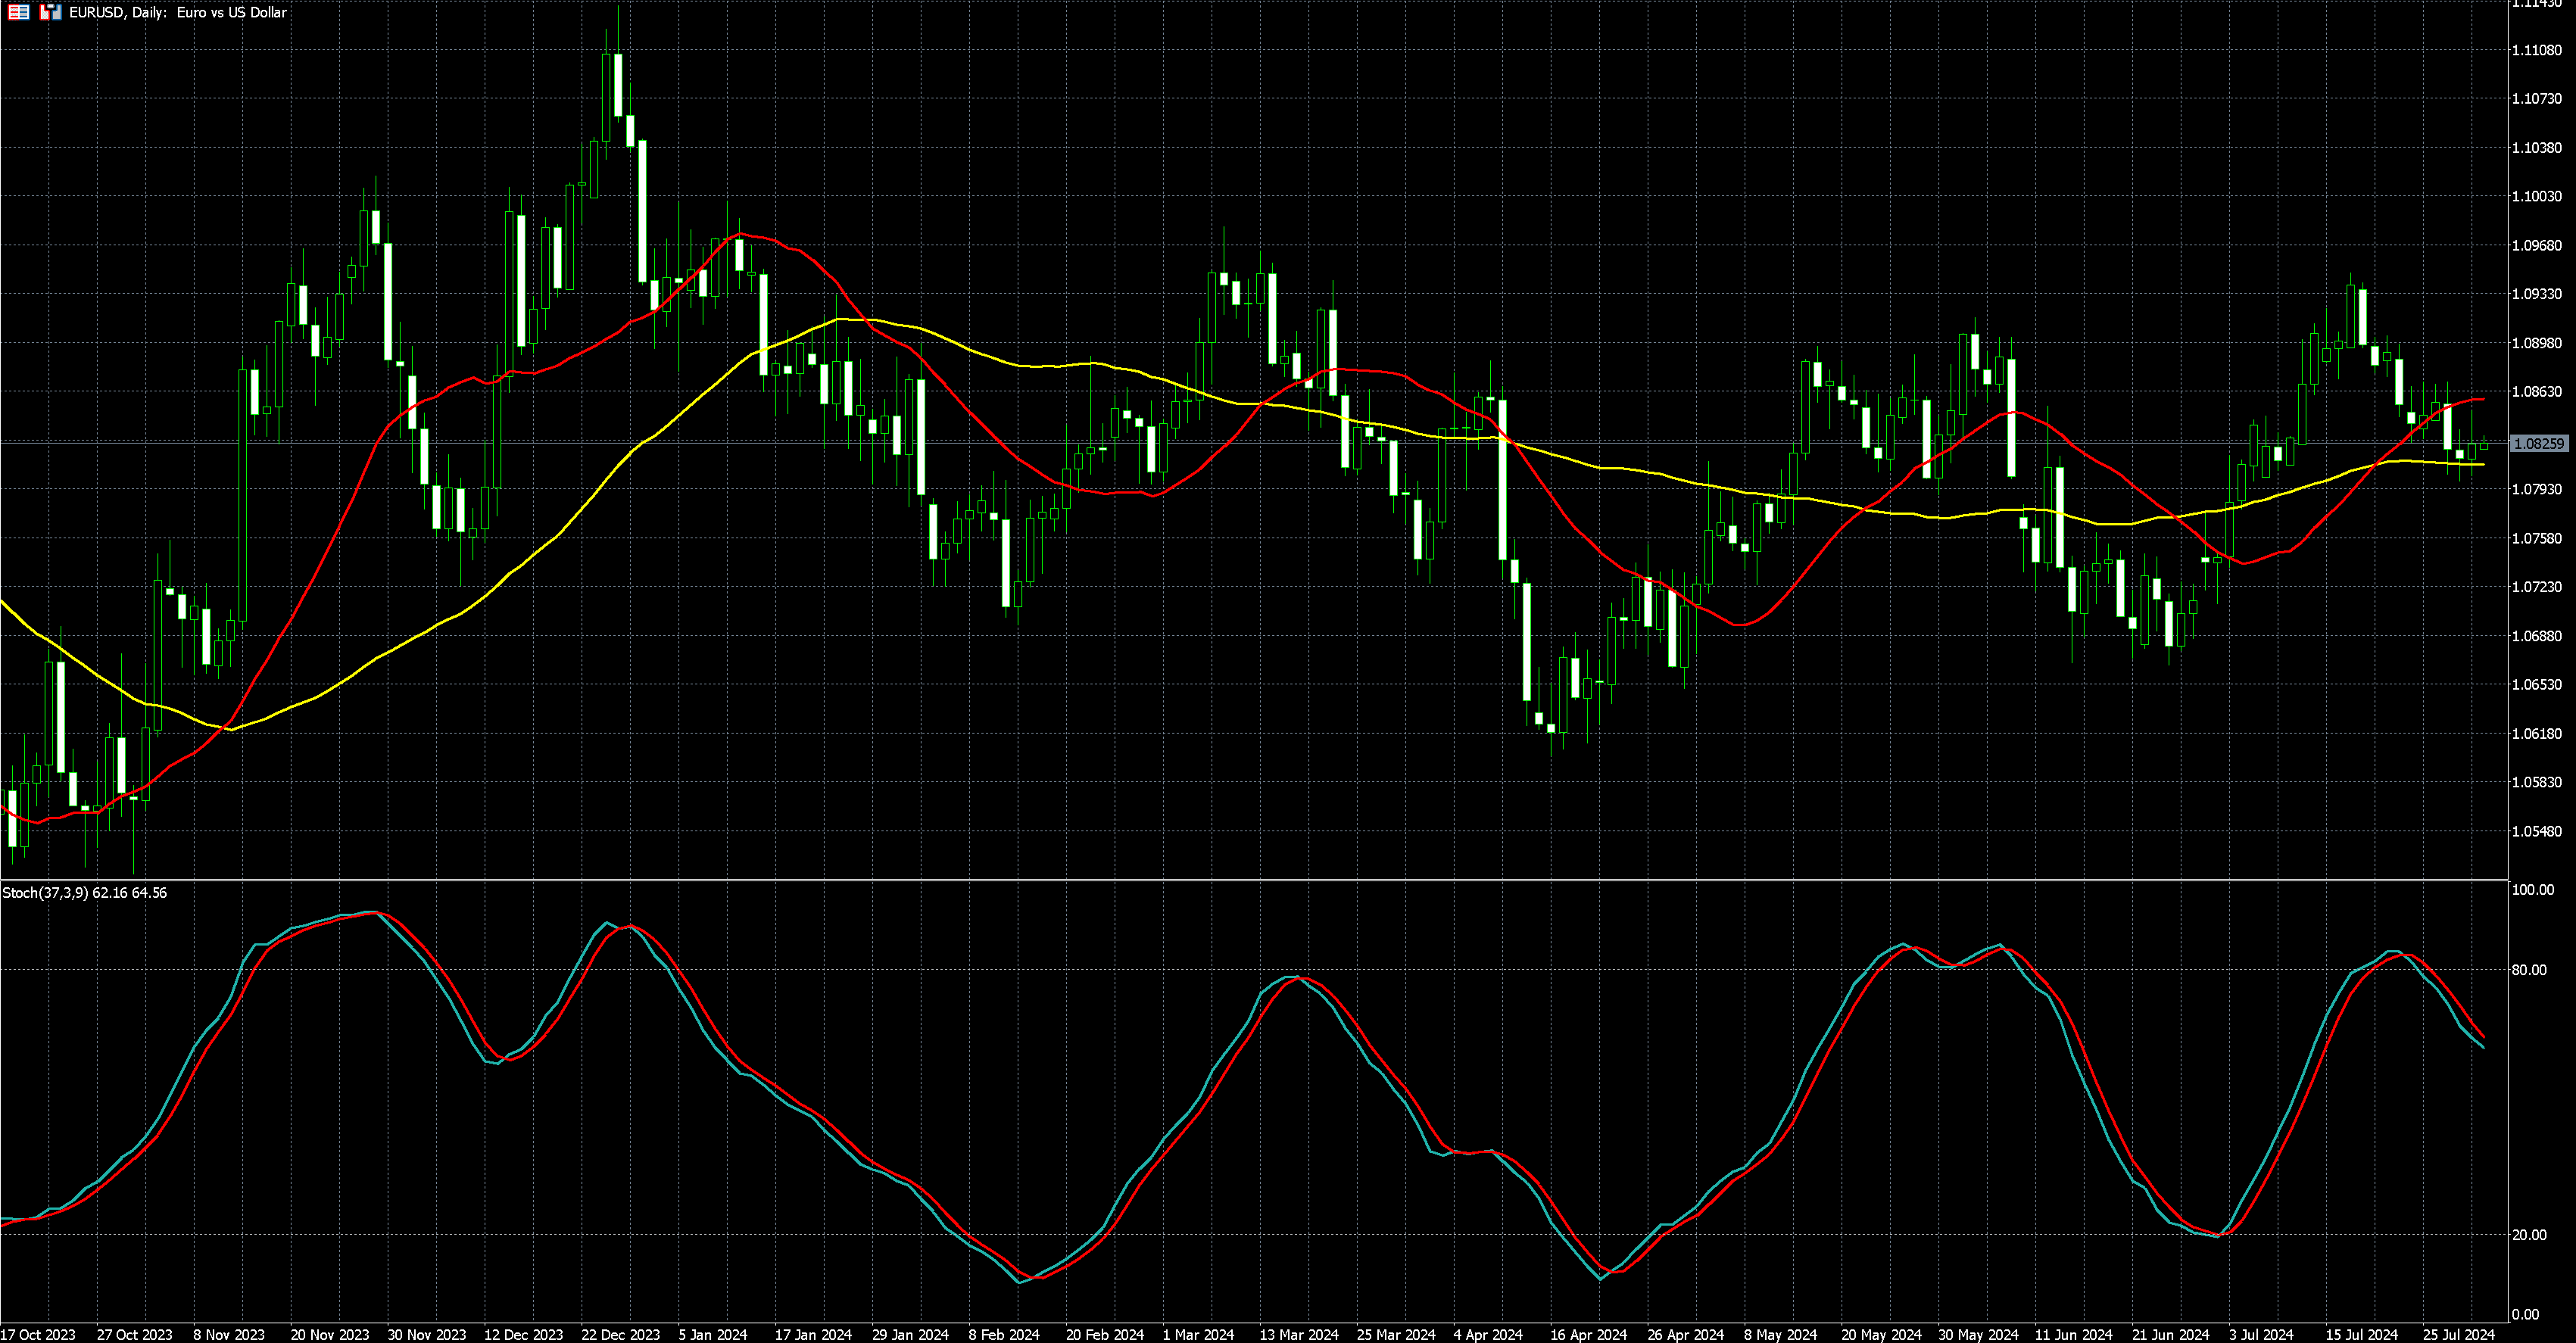The width and height of the screenshot is (2576, 1343).
Task: Click the 1.05480 price scale label
Action: point(2536,831)
